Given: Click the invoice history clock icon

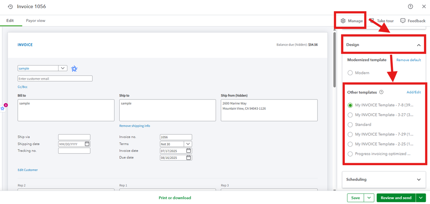Looking at the screenshot, I should tap(10, 6).
